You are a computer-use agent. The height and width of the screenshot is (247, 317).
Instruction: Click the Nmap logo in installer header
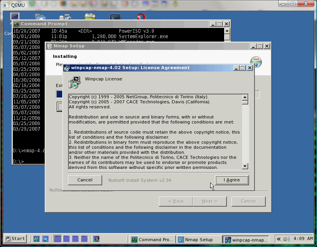point(256,62)
